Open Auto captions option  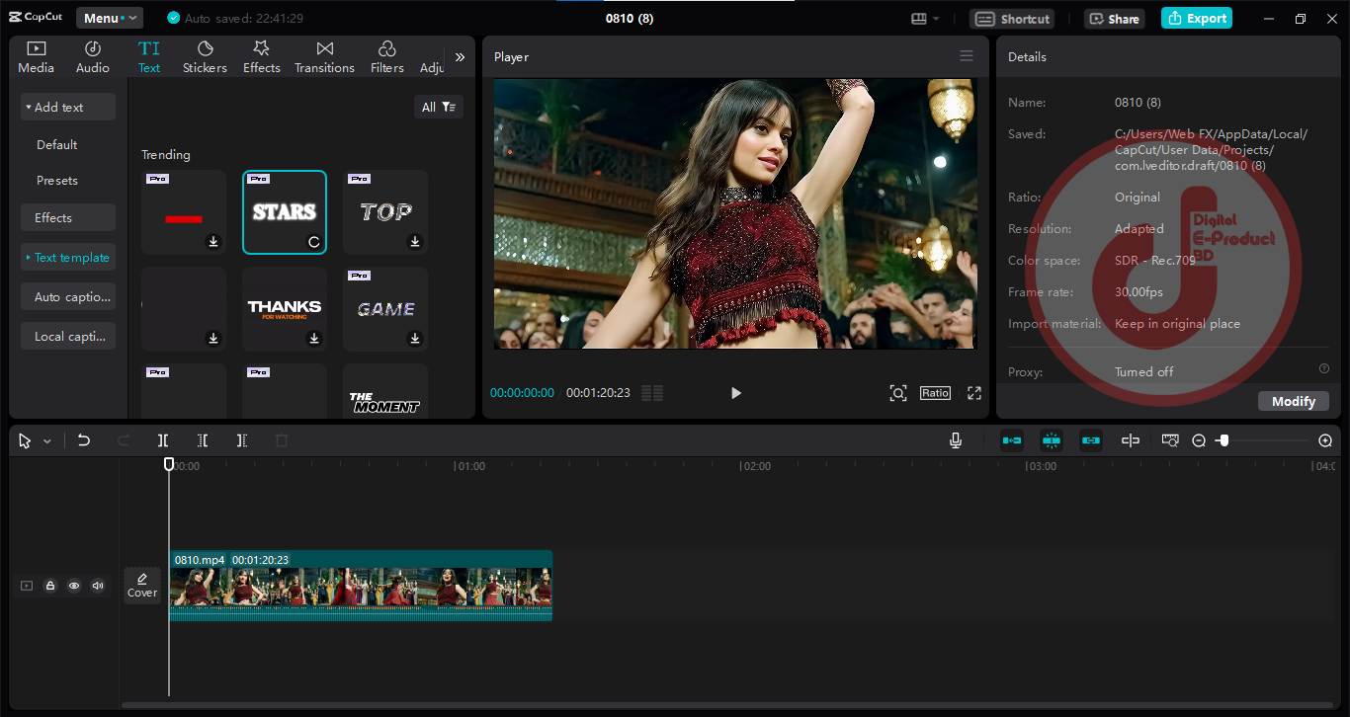[x=68, y=296]
